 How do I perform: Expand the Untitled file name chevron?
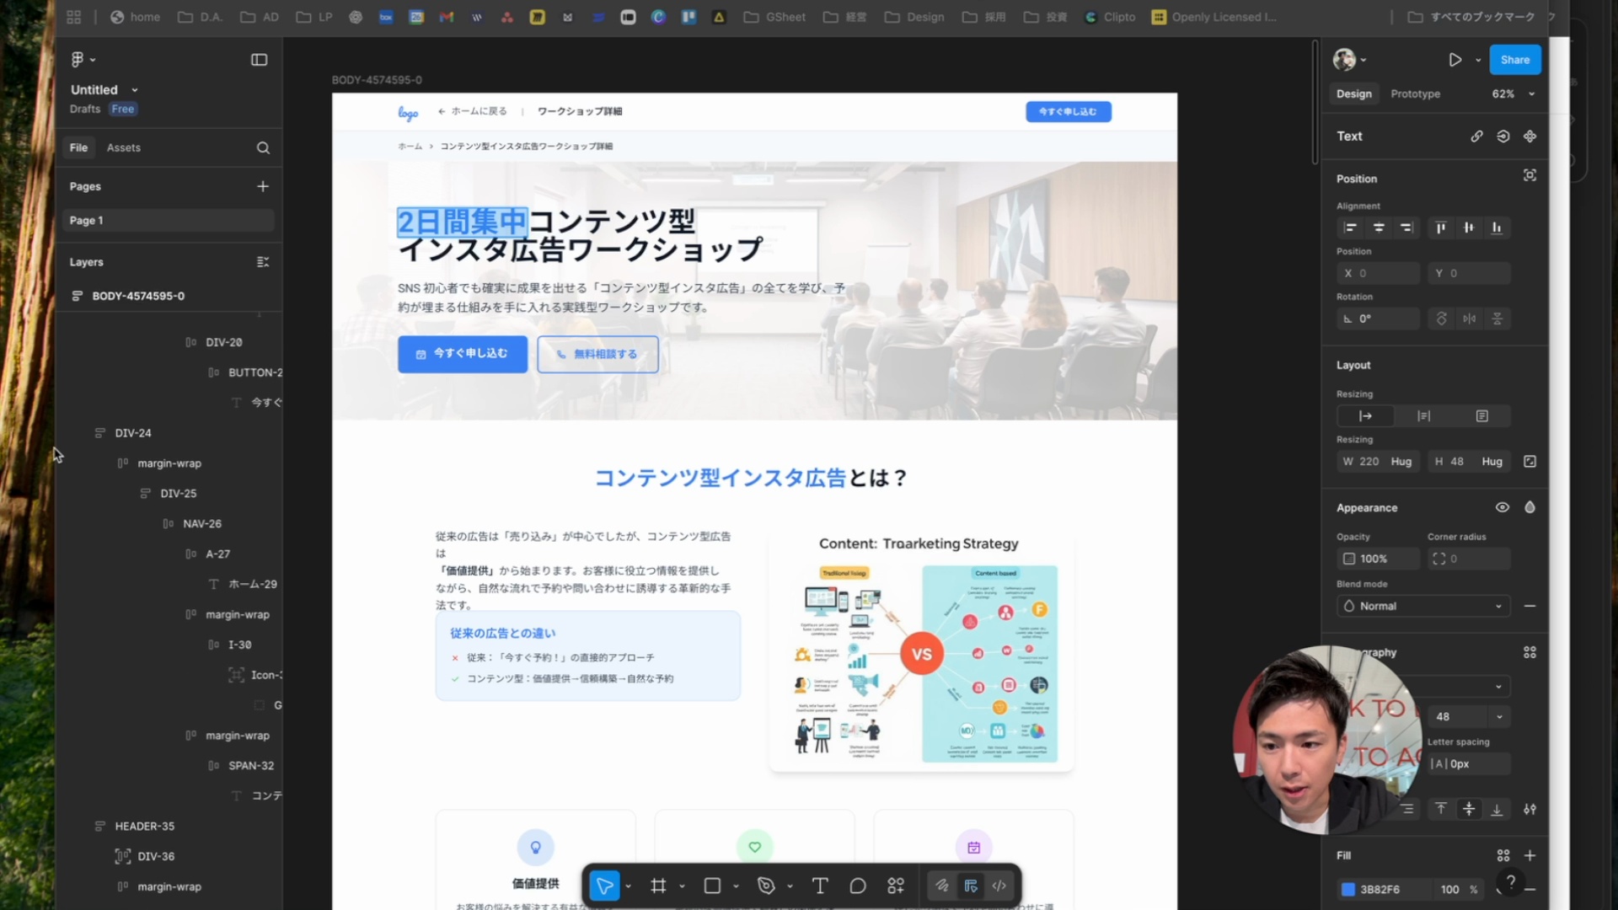[x=133, y=89]
